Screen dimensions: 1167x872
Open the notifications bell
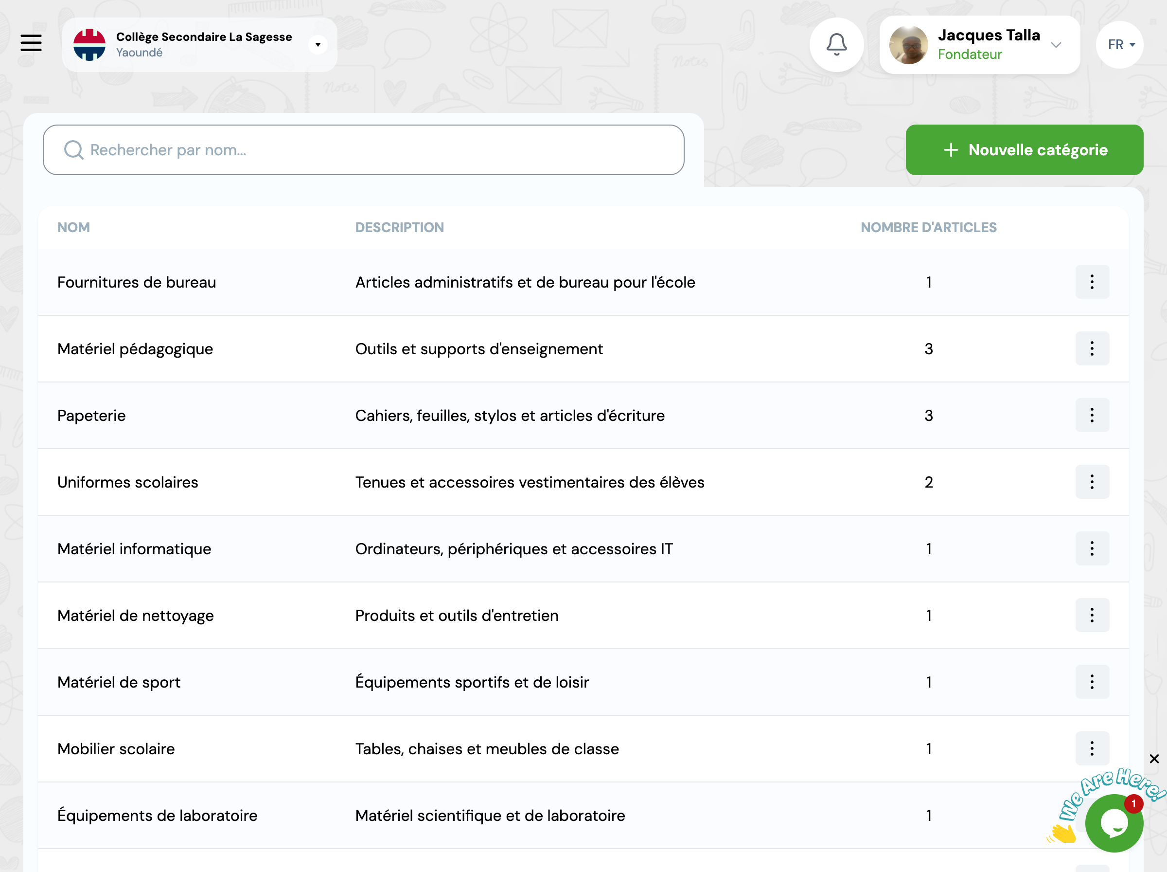(836, 45)
